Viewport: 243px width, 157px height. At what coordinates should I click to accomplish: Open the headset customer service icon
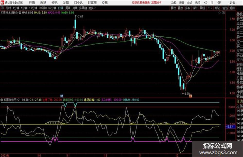coord(206,3)
